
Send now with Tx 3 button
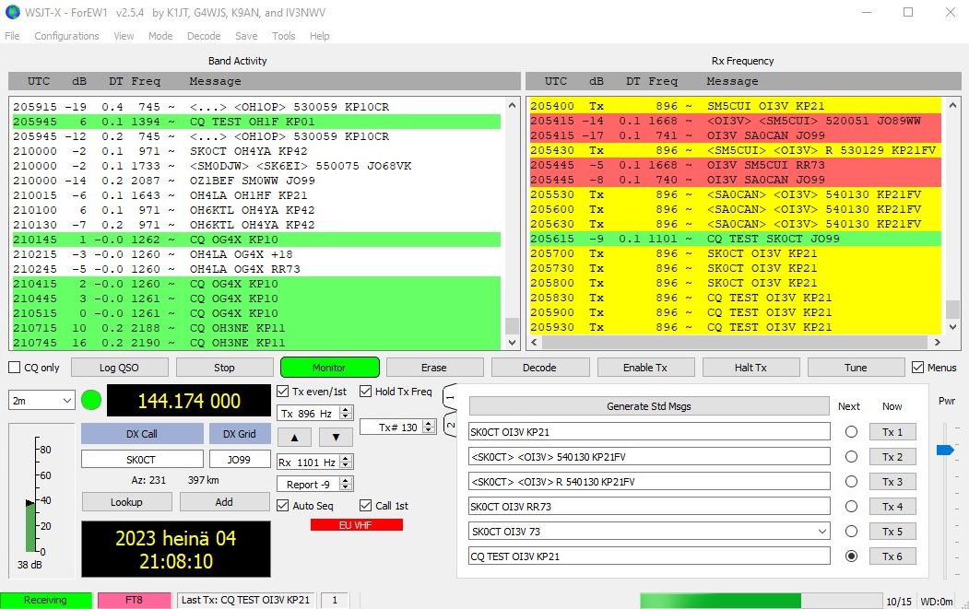(892, 482)
